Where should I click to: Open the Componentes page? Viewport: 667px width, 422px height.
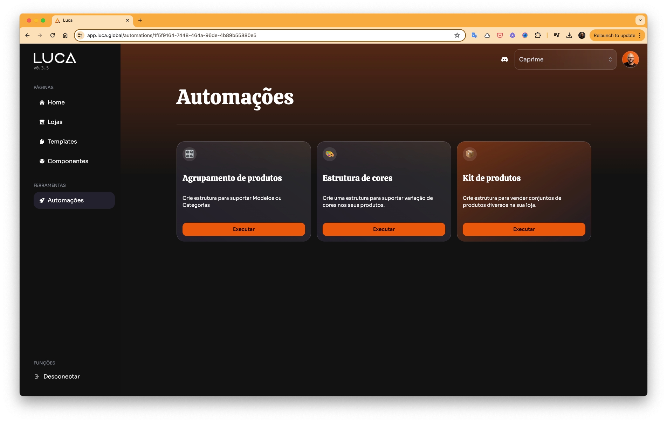click(x=68, y=161)
